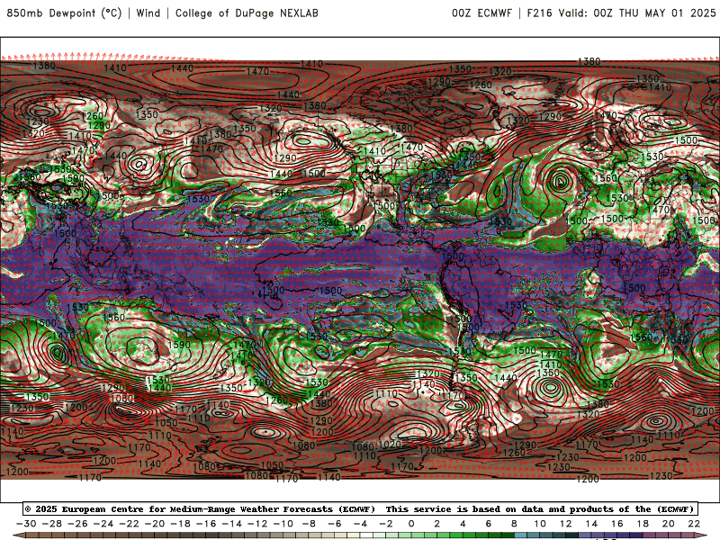Click the '-10' color scale label
Viewport: 720px width, 540px height.
[283, 524]
